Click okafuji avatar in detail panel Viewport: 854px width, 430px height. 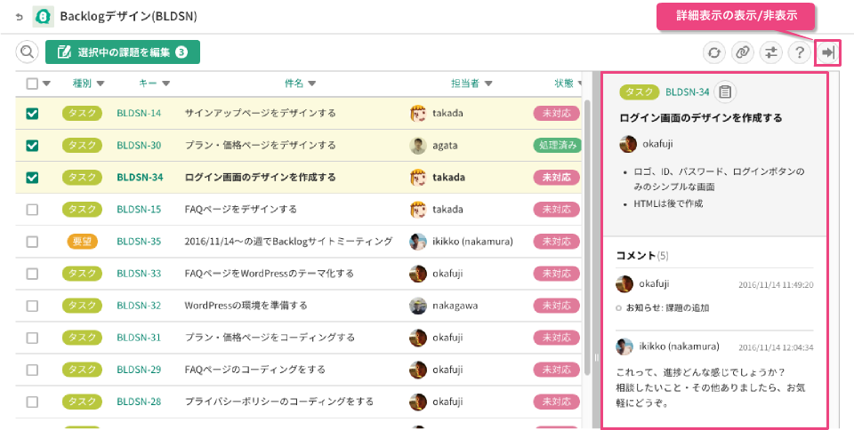click(x=629, y=144)
